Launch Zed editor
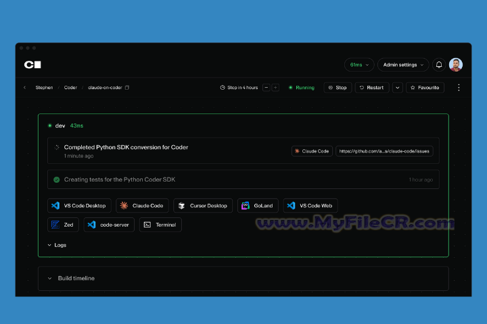Viewport: 487px width, 324px height. (x=63, y=225)
